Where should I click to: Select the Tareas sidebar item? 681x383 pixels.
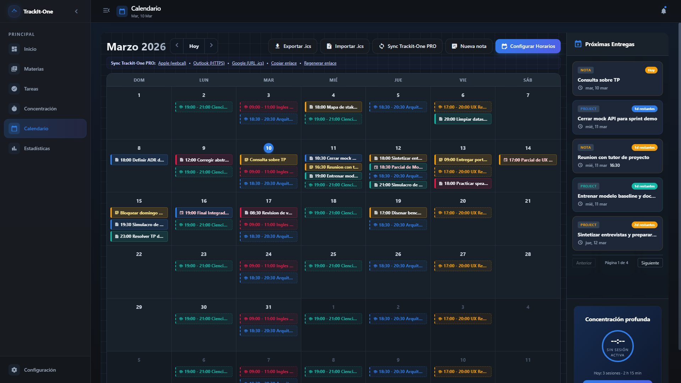[x=45, y=89]
